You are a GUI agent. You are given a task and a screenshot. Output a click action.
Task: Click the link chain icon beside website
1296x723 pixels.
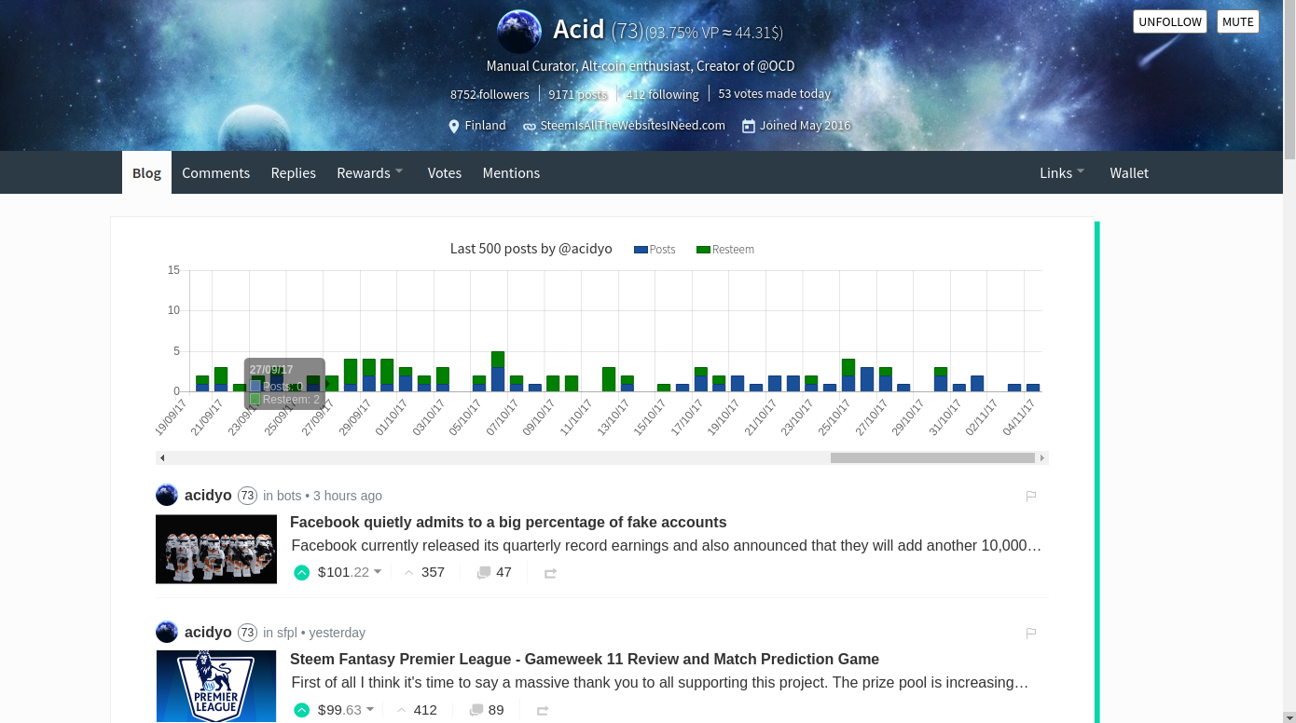530,127
